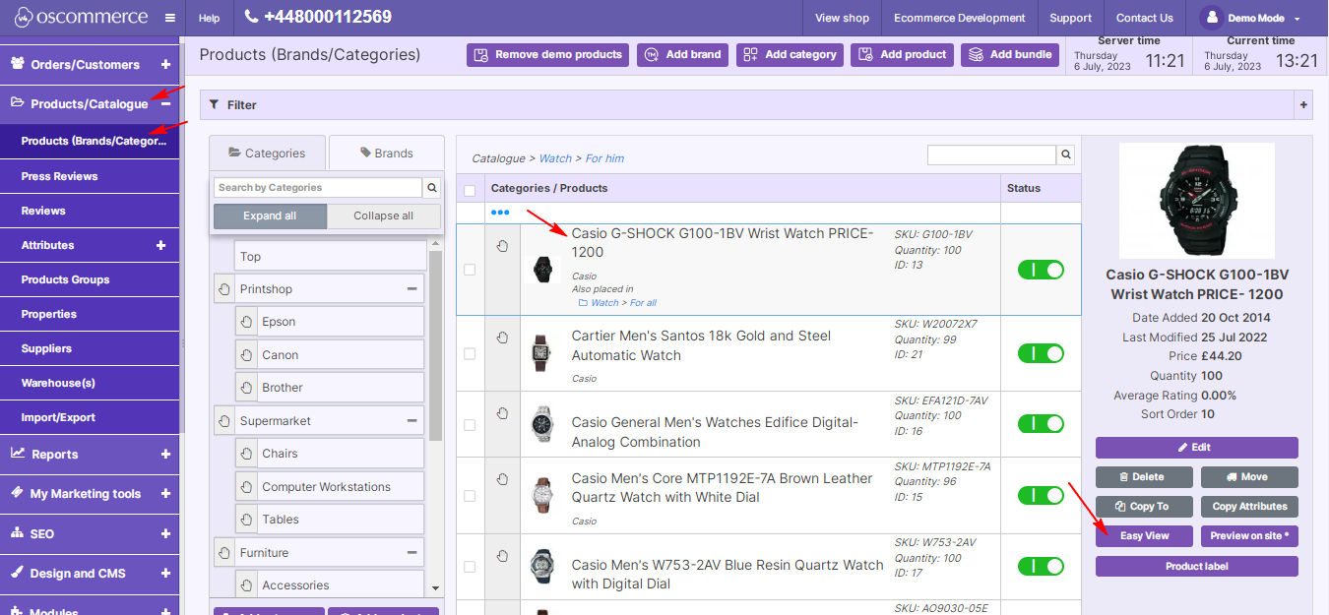Click drag handle icon for Chairs category
Screen dimensions: 1329x615
[x=245, y=454]
